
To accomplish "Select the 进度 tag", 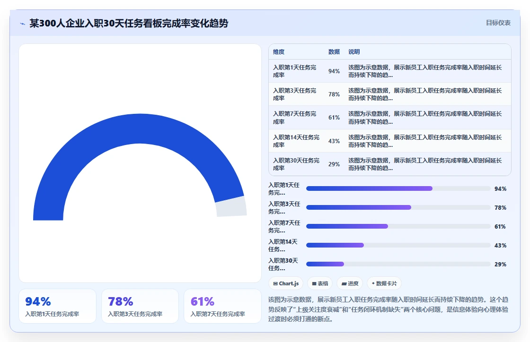I will (x=350, y=283).
